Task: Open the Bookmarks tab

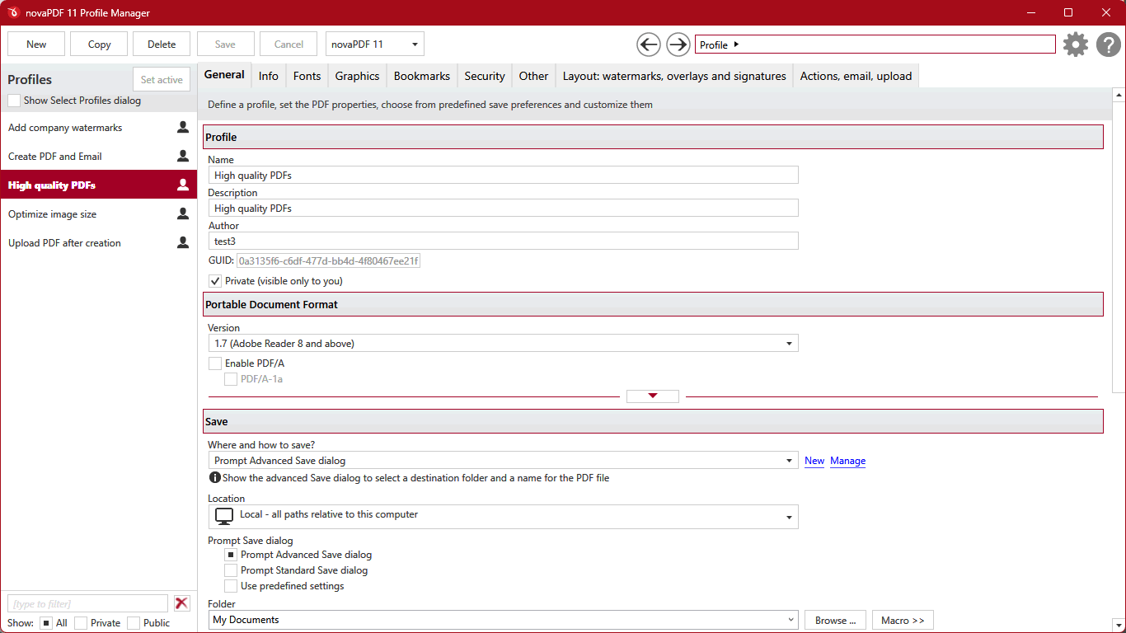Action: (x=422, y=76)
